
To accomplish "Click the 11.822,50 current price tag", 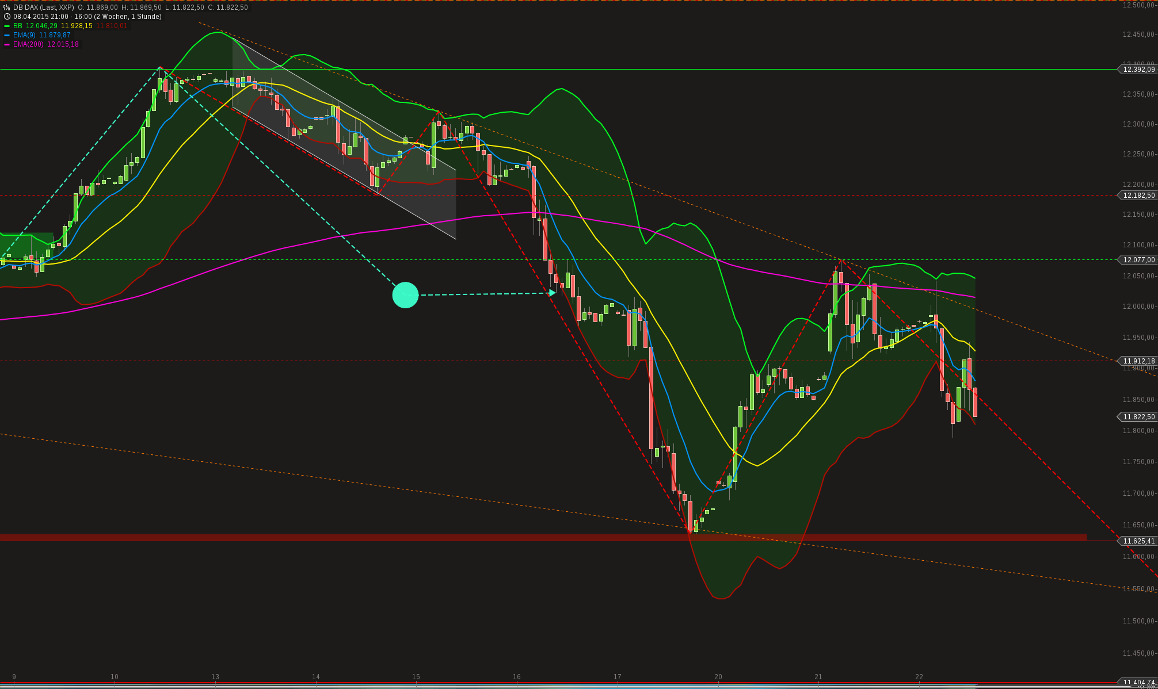I will click(x=1138, y=417).
